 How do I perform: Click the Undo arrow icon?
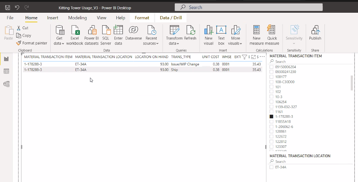tap(17, 7)
